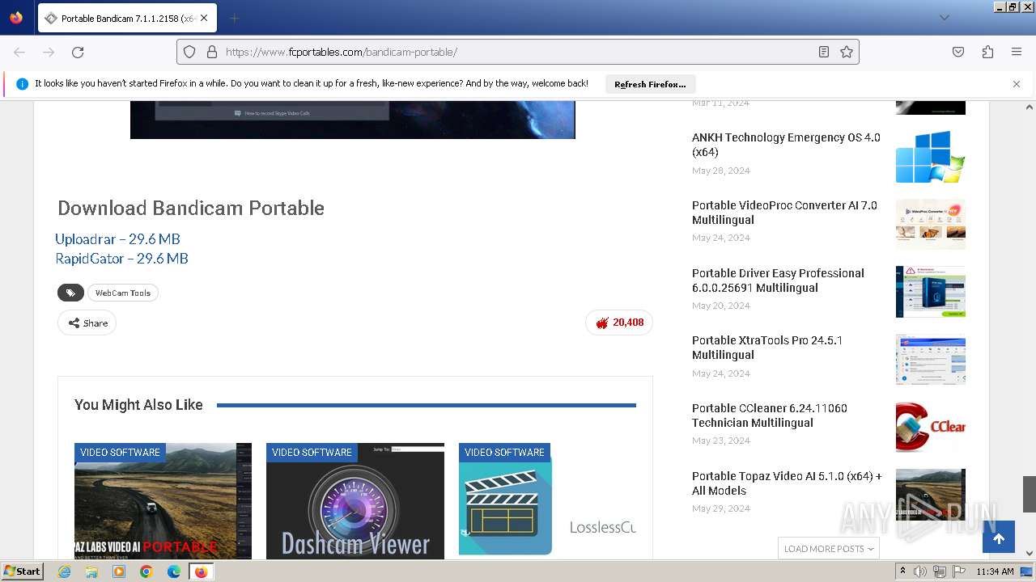Click the Action Center flag tray icon
The height and width of the screenshot is (582, 1036).
coord(959,571)
